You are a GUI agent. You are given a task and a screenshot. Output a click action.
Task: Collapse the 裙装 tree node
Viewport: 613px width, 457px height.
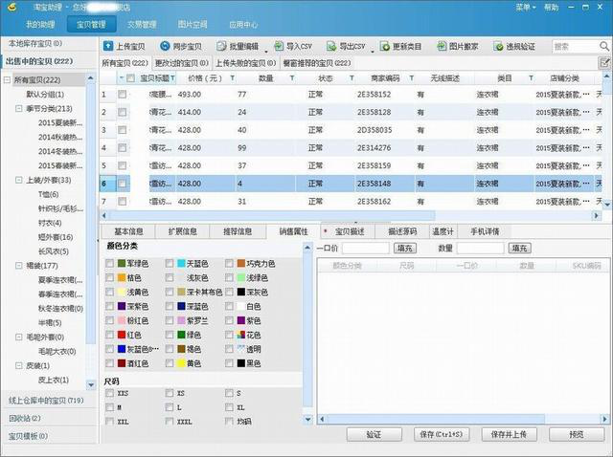coord(18,266)
